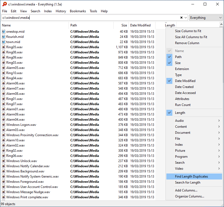Click the town.mid file icon
The height and width of the screenshot is (207, 224).
(x=4, y=42)
